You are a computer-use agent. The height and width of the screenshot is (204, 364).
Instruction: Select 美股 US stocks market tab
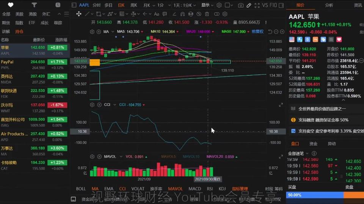pos(19,14)
